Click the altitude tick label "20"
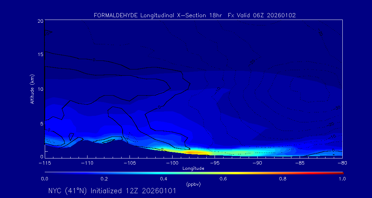The image size is (372, 198). (40, 21)
